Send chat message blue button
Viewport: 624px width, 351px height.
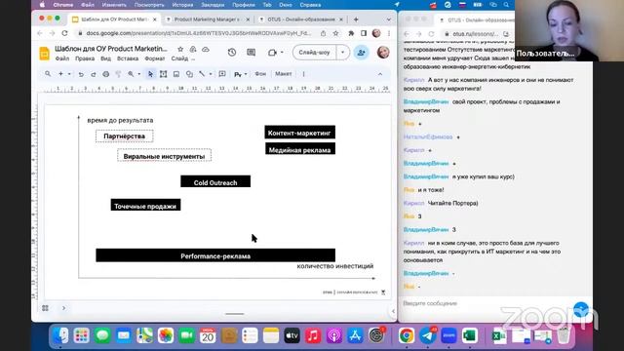point(581,309)
